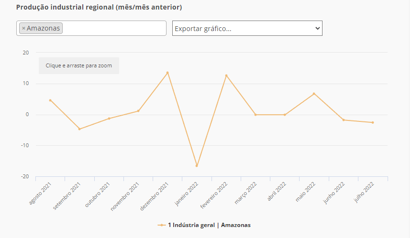Click the chevron arrow of the export dropdown
The image size is (412, 238).
click(x=317, y=28)
